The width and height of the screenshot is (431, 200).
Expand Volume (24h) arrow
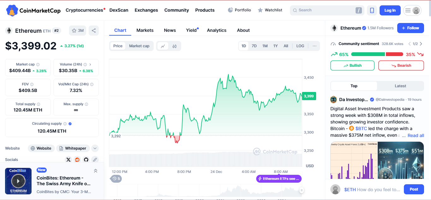90,64
